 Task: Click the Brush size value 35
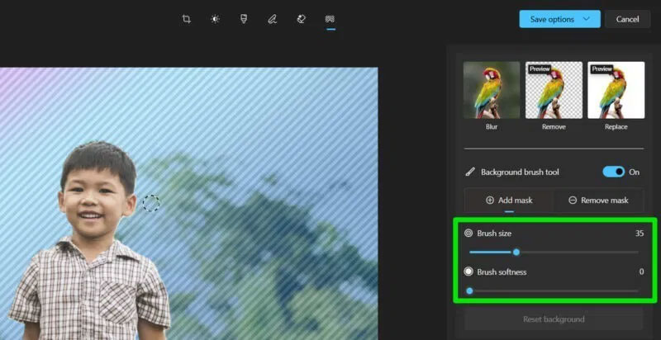click(640, 233)
